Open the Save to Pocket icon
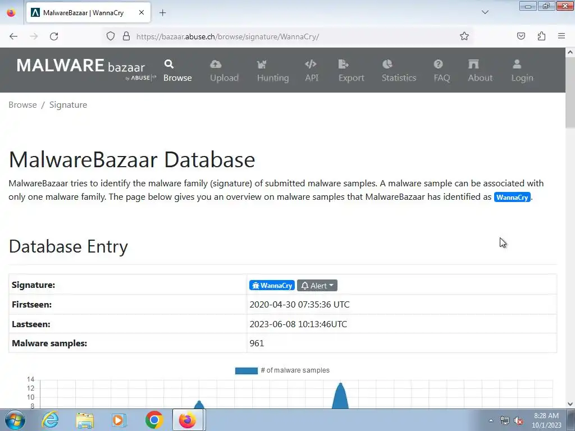 (521, 36)
